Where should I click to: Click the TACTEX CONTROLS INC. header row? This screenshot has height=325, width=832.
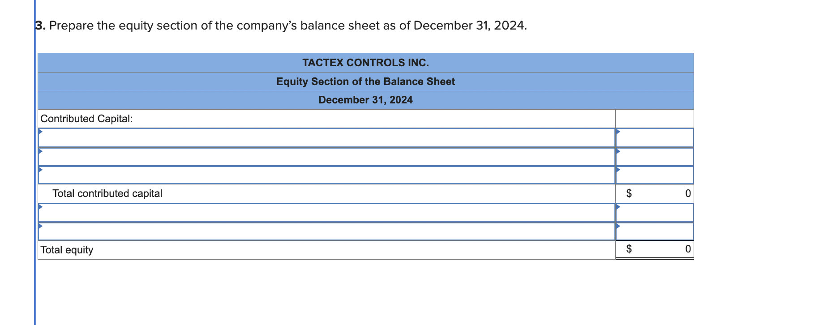coord(365,62)
